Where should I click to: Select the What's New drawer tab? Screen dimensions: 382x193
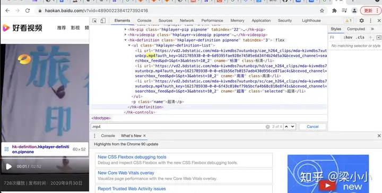click(131, 136)
